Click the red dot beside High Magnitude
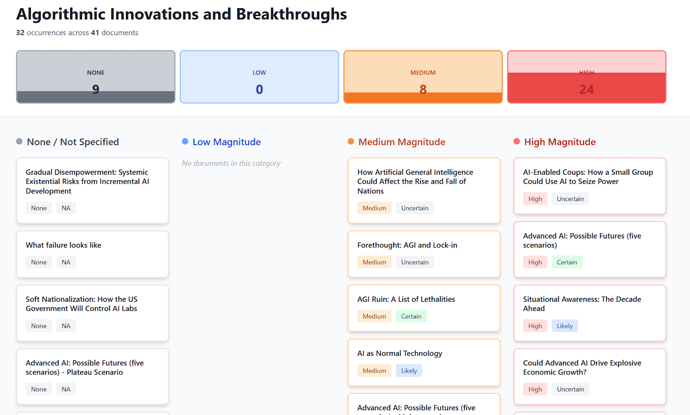This screenshot has height=415, width=690. click(517, 142)
